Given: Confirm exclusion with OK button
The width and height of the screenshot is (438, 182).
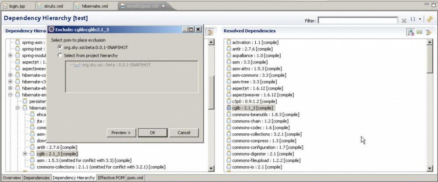Looking at the screenshot, I should pyautogui.click(x=152, y=133).
